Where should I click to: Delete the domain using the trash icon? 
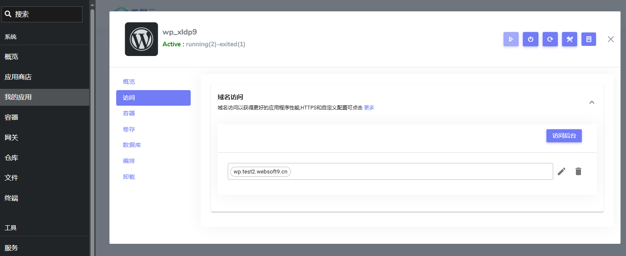coord(578,171)
